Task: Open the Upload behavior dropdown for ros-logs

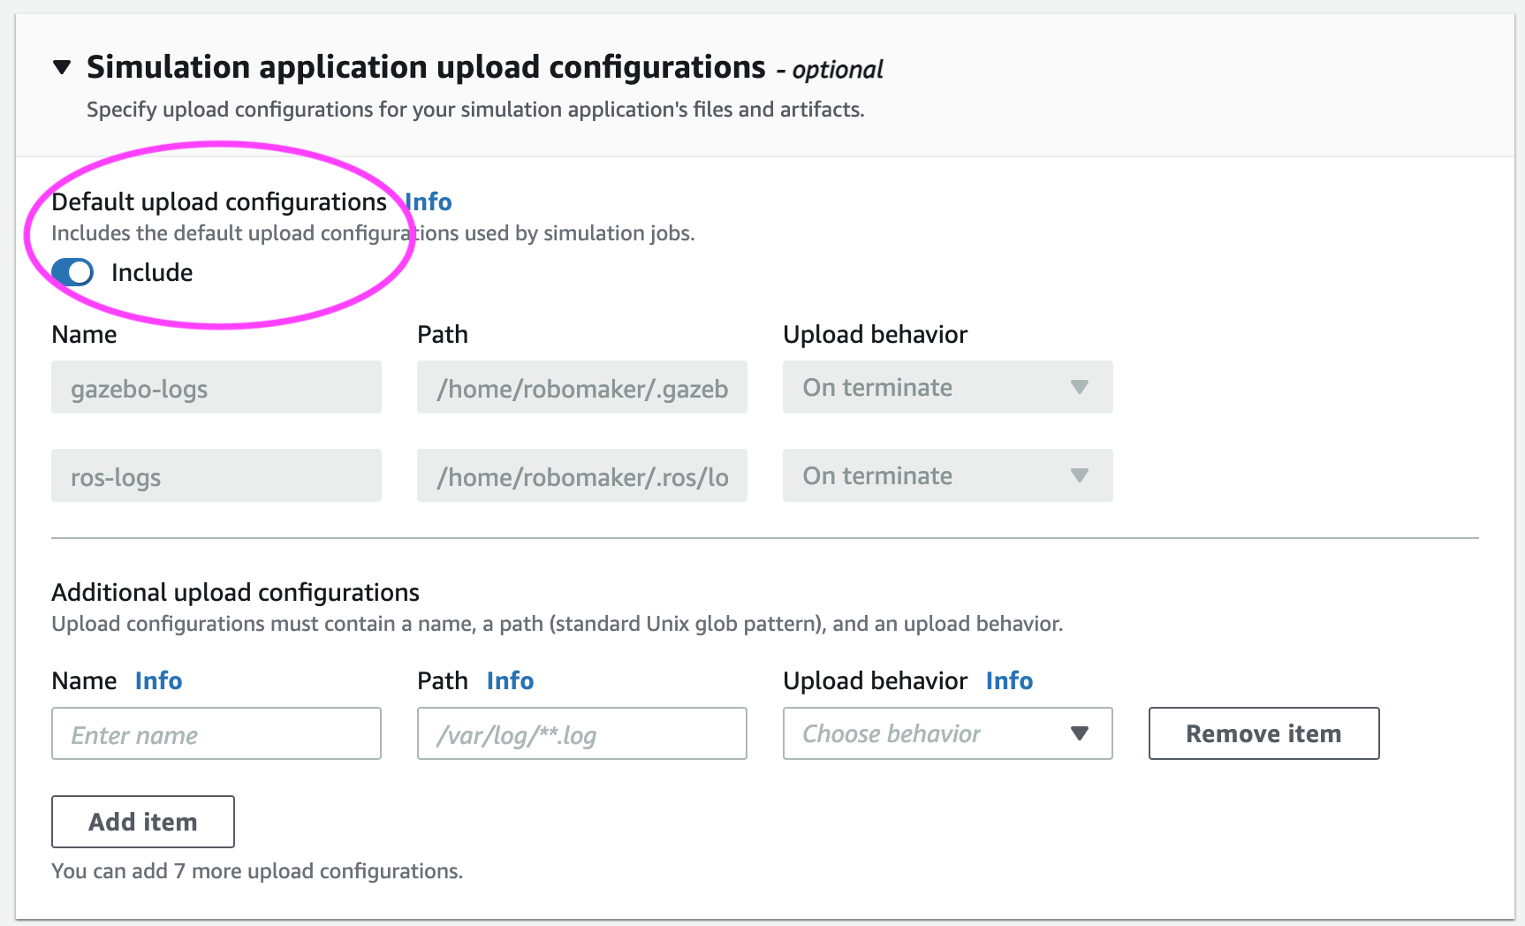Action: coord(945,475)
